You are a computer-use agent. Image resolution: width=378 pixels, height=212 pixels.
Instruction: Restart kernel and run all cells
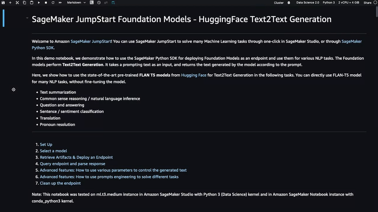click(x=60, y=2)
